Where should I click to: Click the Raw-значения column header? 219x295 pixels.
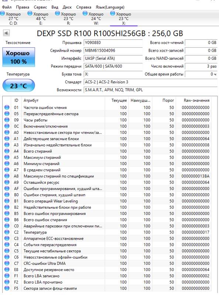point(196,100)
